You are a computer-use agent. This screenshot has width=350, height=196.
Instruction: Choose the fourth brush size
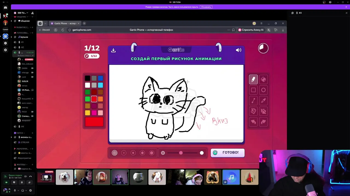coord(142,153)
